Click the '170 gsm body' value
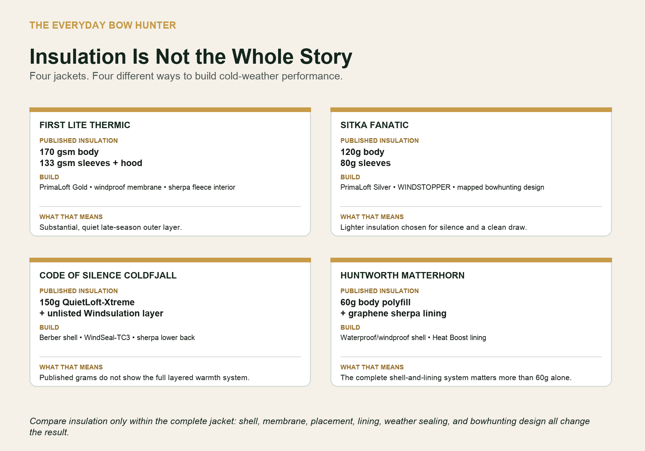 click(69, 152)
